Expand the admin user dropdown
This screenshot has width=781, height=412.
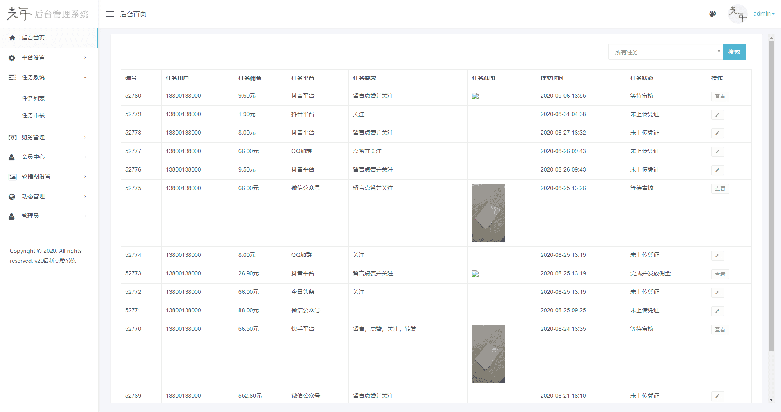coord(763,14)
